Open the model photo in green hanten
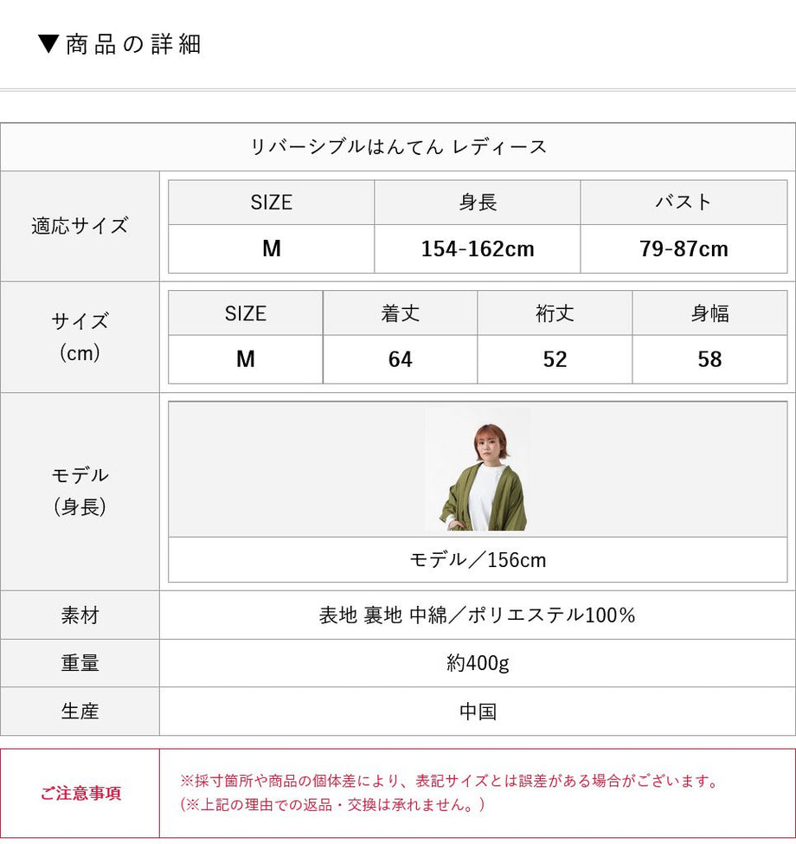 tap(478, 469)
